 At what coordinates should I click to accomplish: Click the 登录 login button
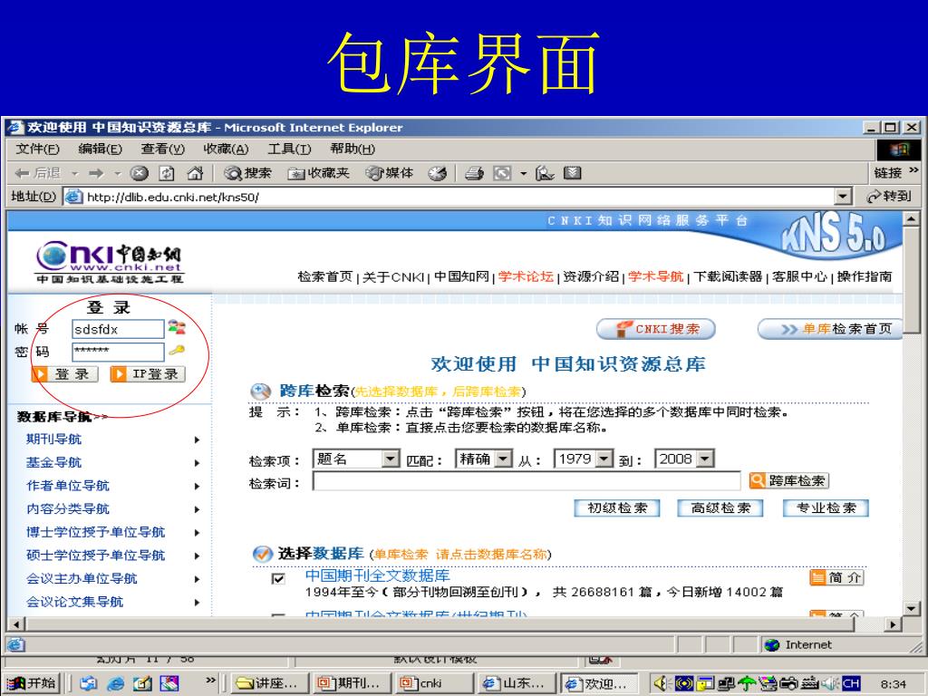64,374
